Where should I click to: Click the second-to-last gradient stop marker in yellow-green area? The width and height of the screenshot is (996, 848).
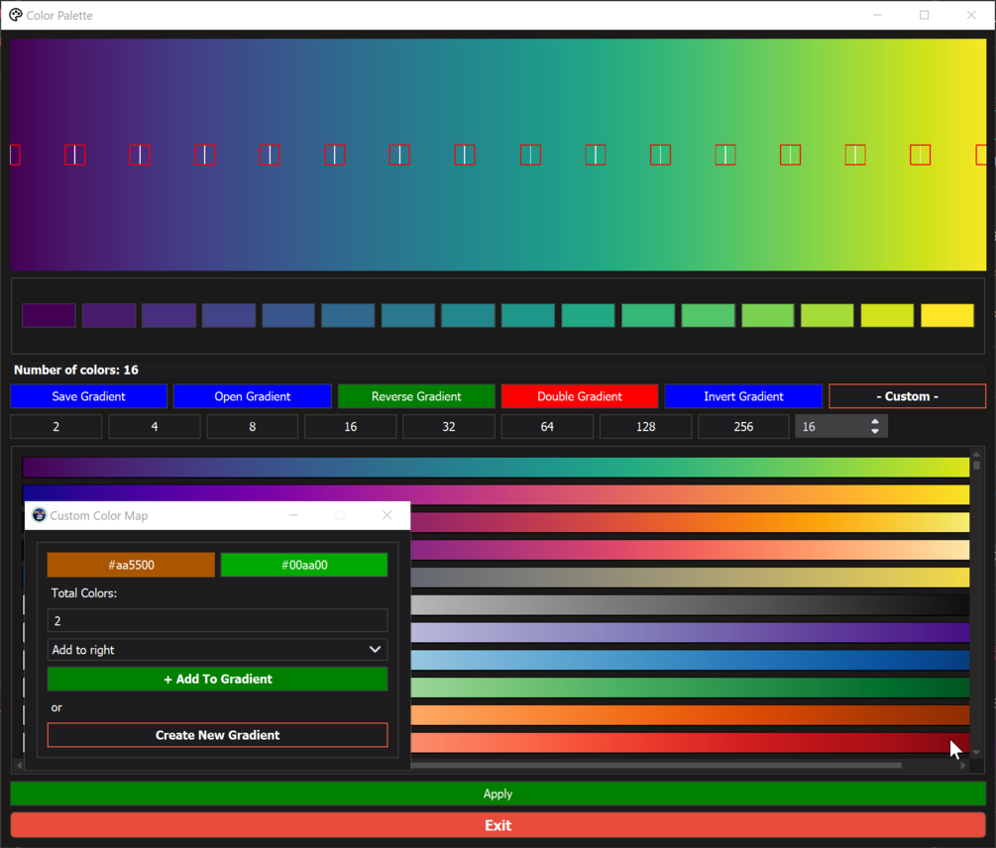[x=920, y=155]
